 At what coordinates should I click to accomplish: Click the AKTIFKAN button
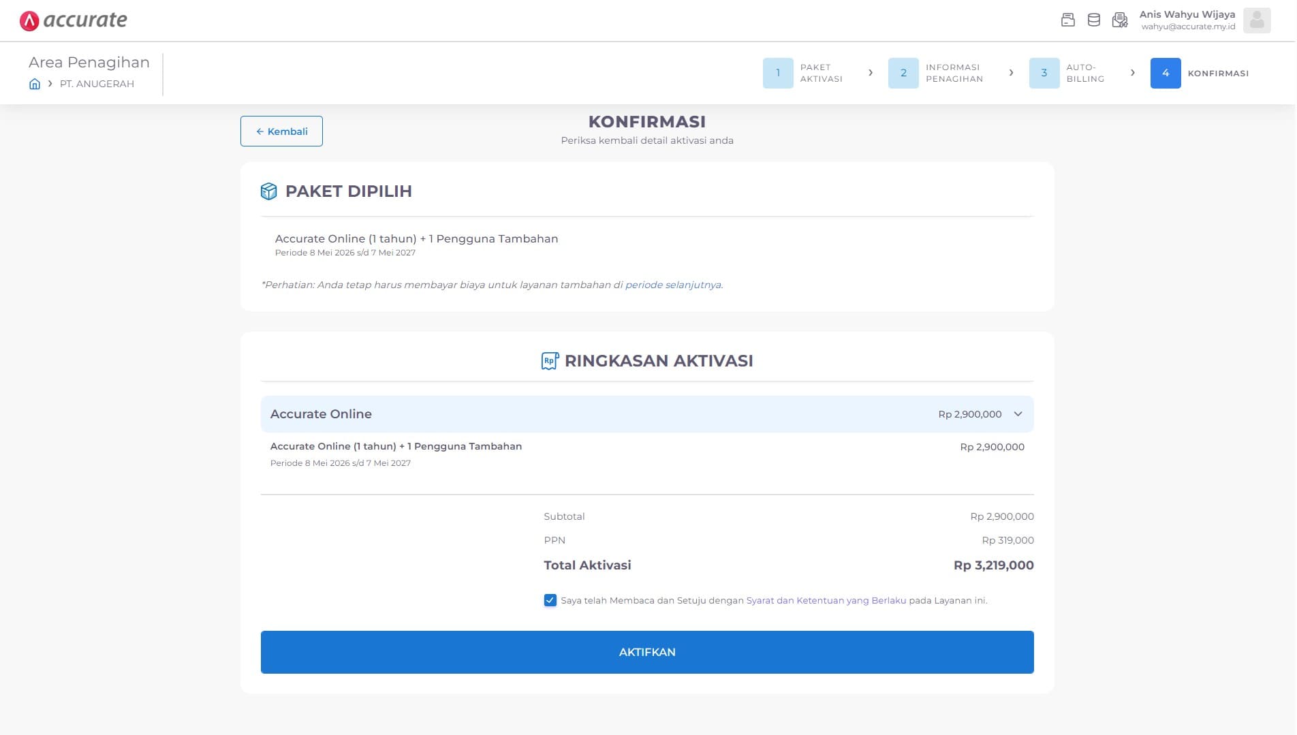pos(647,652)
